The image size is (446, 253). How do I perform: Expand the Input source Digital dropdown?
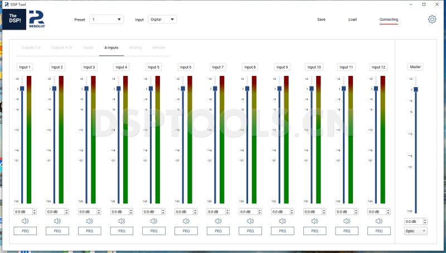point(162,20)
